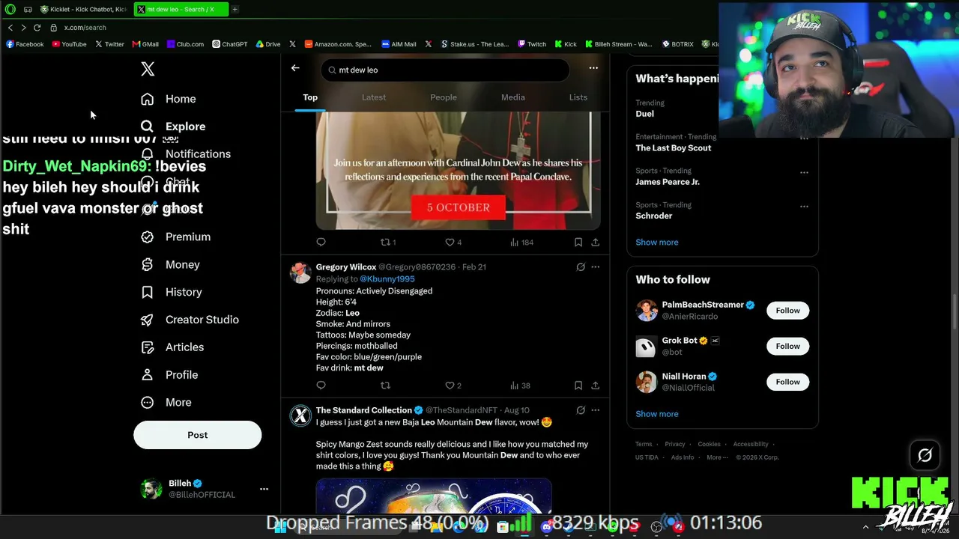This screenshot has height=539, width=959.
Task: Open Gregory Wilcox's profile avatar
Action: [x=300, y=272]
